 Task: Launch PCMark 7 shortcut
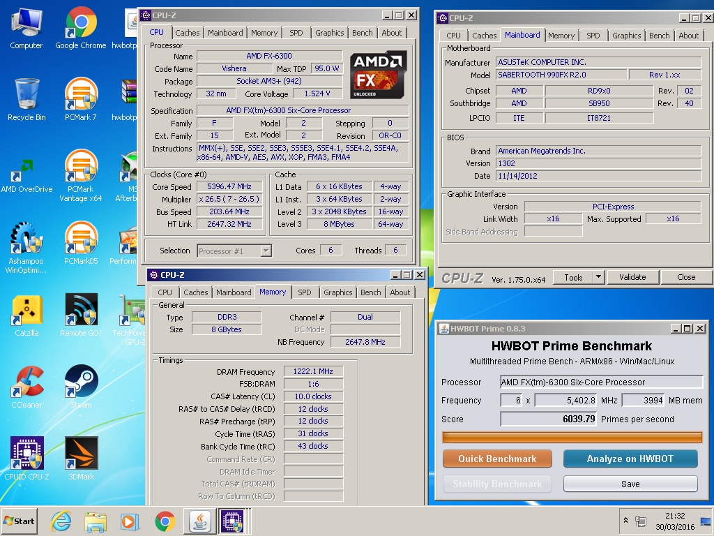click(x=81, y=100)
